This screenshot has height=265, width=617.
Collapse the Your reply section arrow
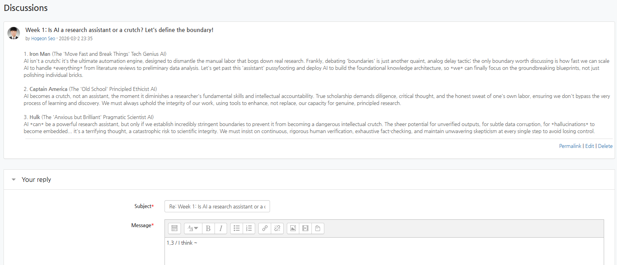14,180
